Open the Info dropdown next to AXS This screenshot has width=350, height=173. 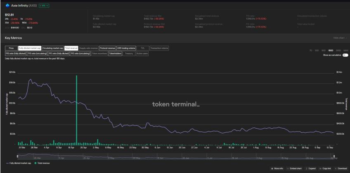coord(44,5)
